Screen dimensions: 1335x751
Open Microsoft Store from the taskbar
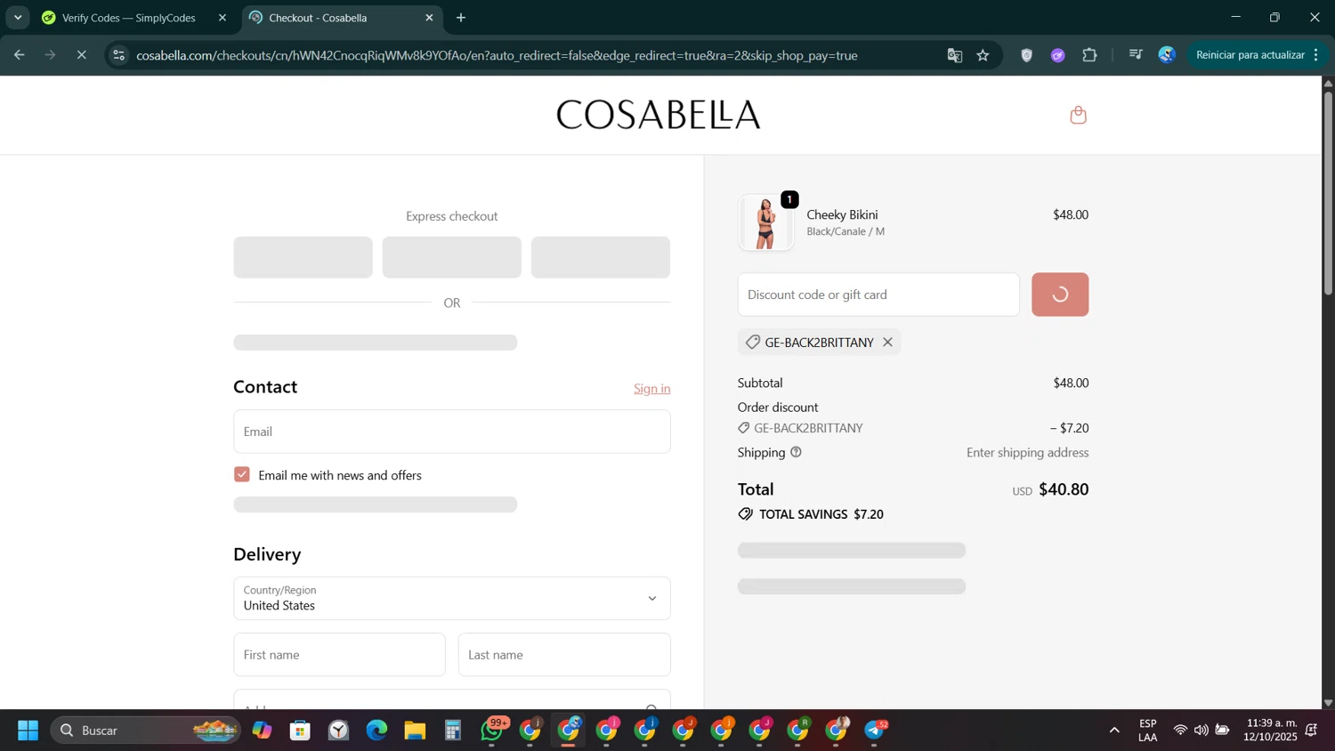300,731
